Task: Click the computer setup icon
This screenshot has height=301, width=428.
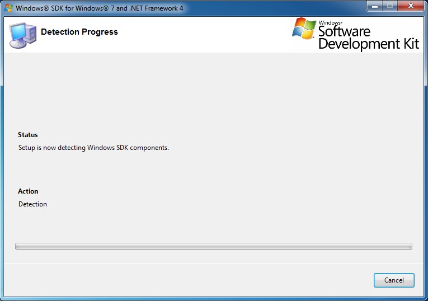Action: tap(22, 35)
